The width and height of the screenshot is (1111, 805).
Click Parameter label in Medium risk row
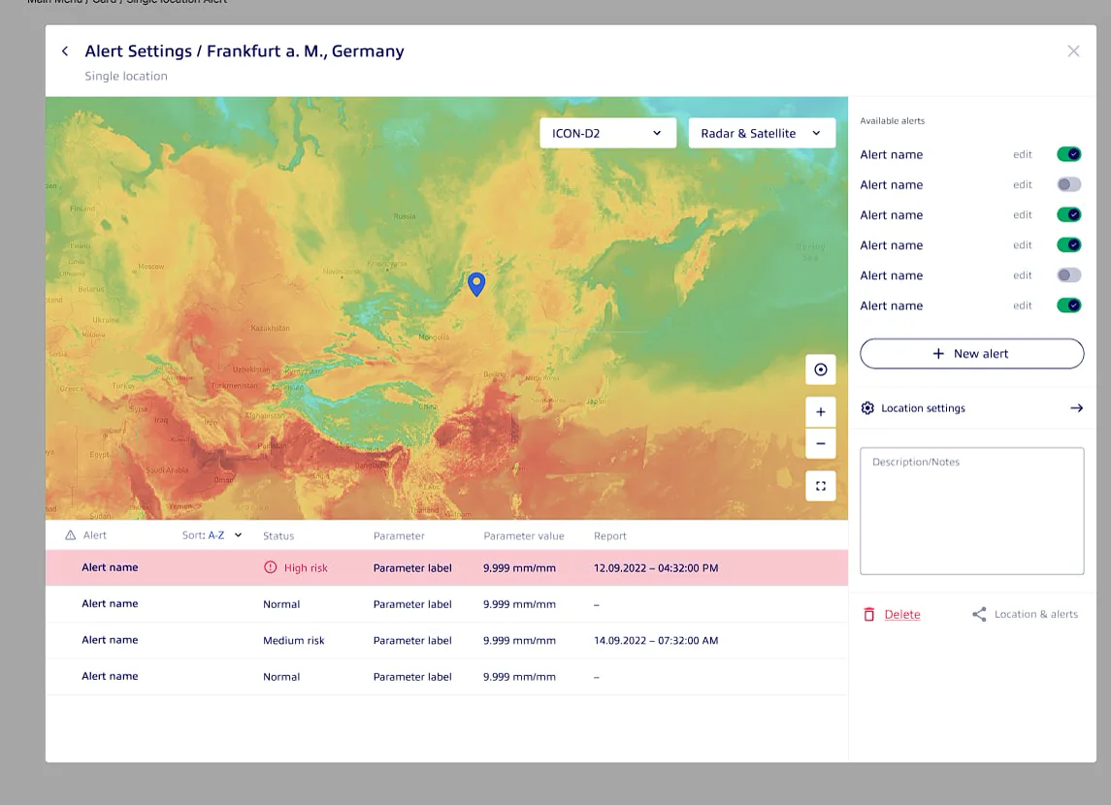pyautogui.click(x=412, y=641)
